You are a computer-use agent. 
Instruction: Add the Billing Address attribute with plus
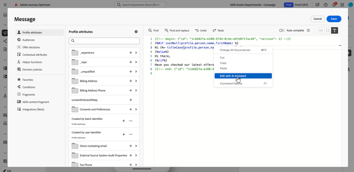pyautogui.click(x=130, y=81)
